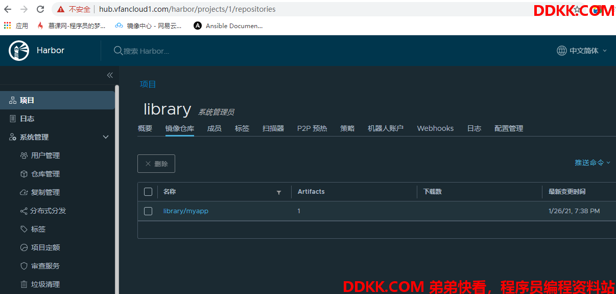
Task: Click the not-secure warning triangle icon
Action: [61, 9]
